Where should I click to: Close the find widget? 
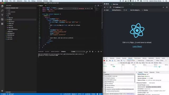(92, 8)
